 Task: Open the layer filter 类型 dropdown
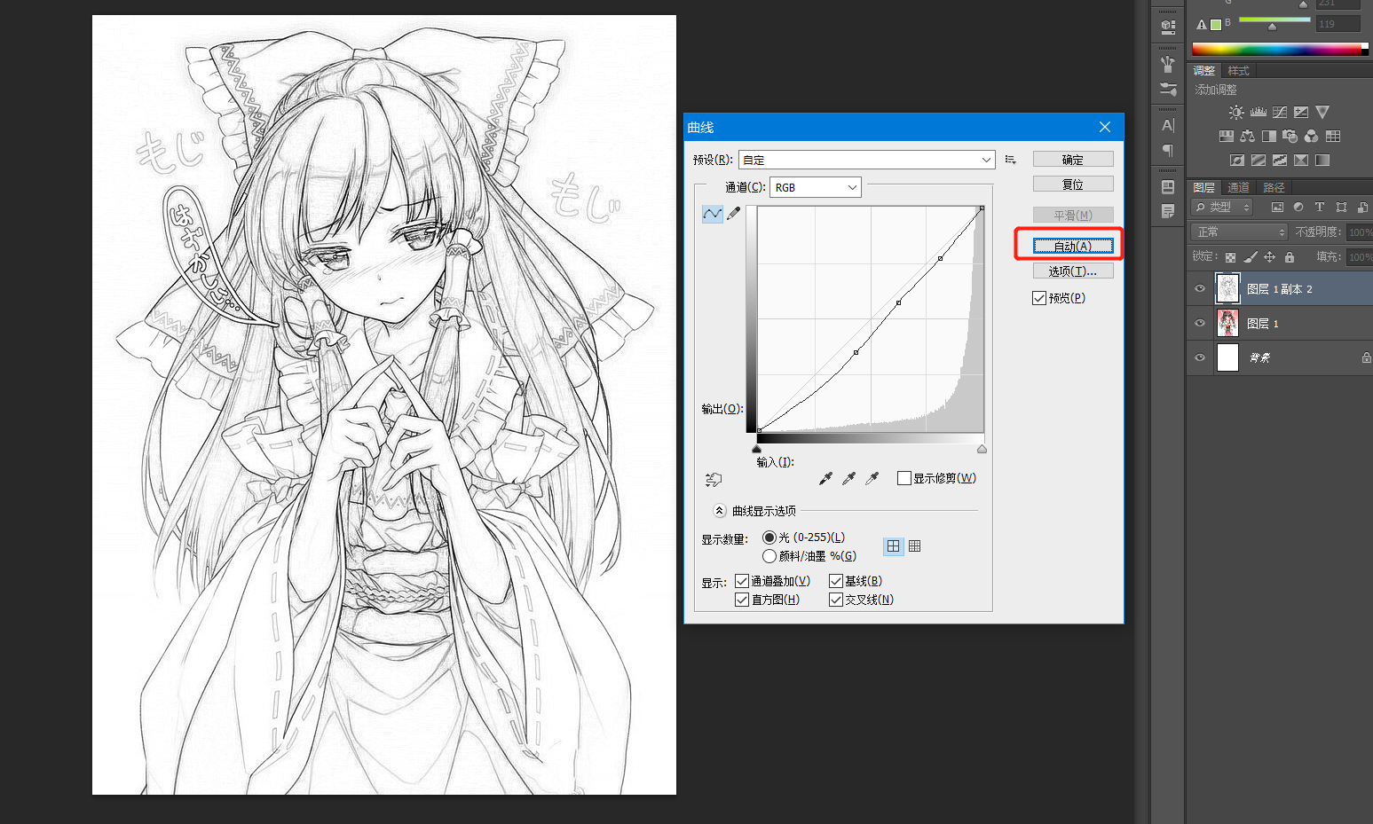tap(1221, 207)
